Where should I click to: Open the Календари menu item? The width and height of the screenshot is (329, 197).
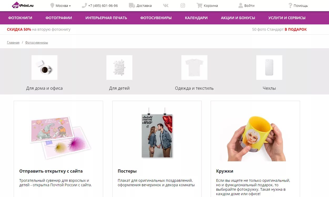point(196,18)
